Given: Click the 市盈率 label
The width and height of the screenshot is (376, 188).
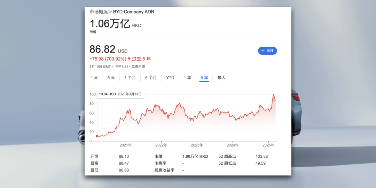Looking at the screenshot, I should 160,163.
